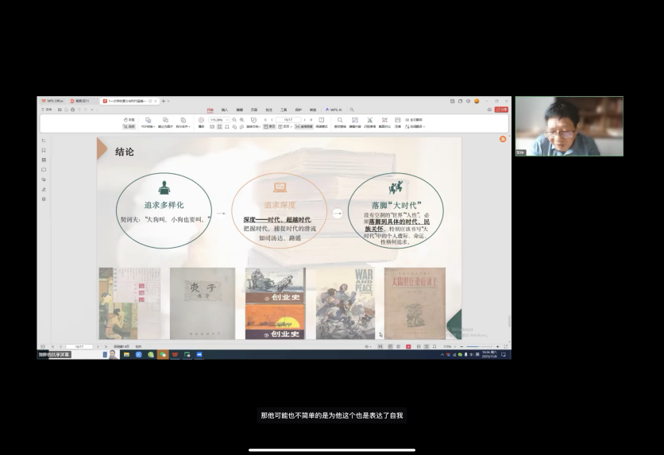The height and width of the screenshot is (455, 664).
Task: Click the zoom in magnifier icon
Action: click(241, 119)
